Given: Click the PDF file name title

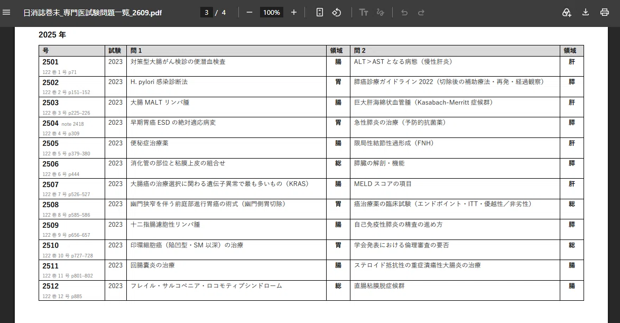Looking at the screenshot, I should pos(92,13).
